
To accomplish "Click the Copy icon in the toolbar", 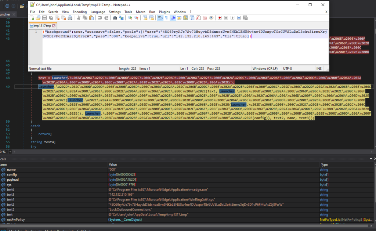I will pos(85,18).
